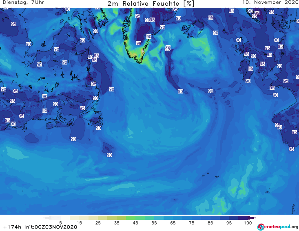This screenshot has height=231, width=299.
Task: Click the legend value '55'
Action: 154,223
